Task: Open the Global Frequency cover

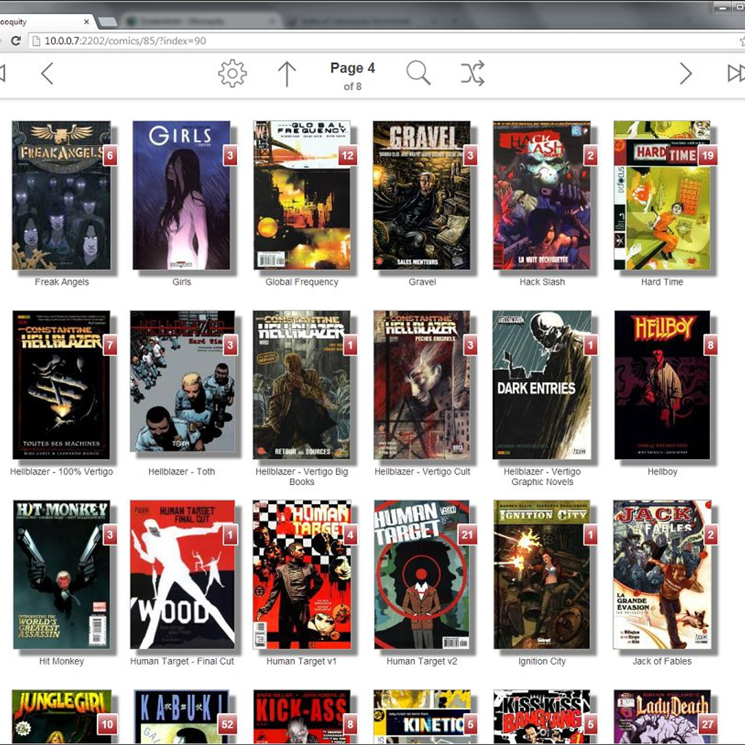Action: 302,196
